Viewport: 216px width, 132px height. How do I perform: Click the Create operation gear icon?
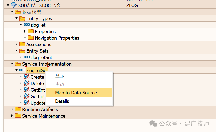pyautogui.click(x=27, y=77)
